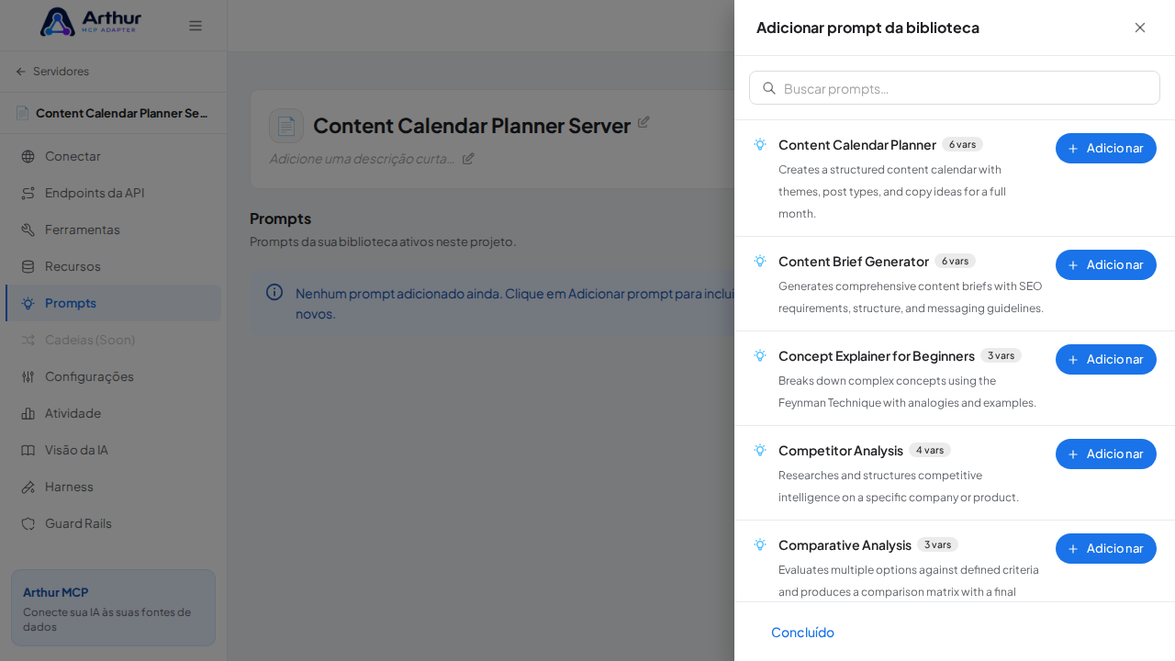
Task: Select Comparative Analysis title
Action: pos(845,544)
